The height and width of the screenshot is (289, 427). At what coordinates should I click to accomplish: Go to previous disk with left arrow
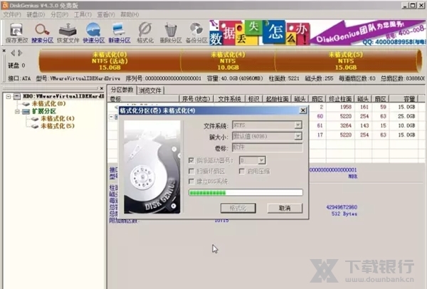13,53
